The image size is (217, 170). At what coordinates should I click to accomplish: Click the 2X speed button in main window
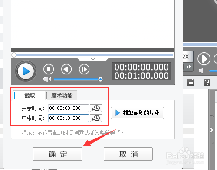188,56
